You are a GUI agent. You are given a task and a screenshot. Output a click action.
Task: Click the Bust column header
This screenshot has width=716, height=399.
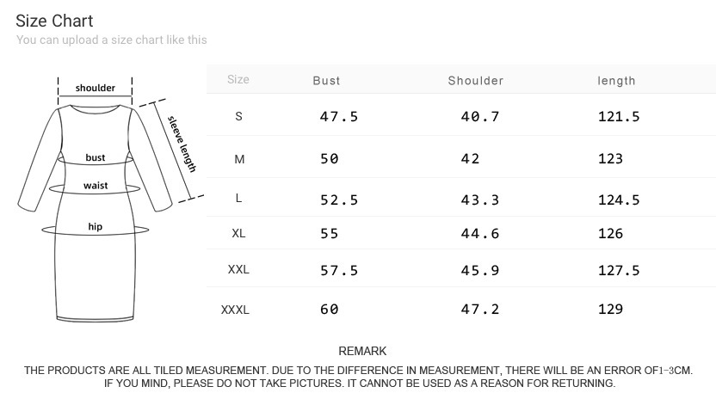pos(326,81)
